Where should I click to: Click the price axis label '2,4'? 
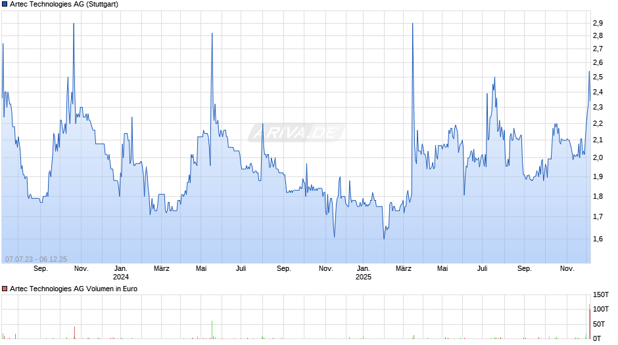tap(598, 92)
